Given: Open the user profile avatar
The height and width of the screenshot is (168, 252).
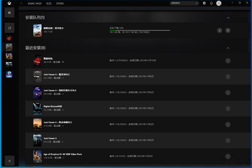Looking at the screenshot, I should pos(219,3).
